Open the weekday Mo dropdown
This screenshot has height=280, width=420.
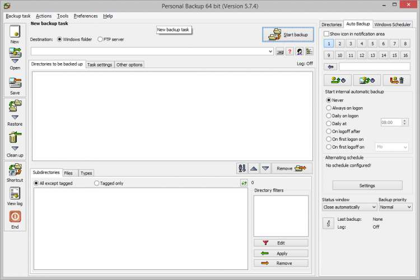pos(392,147)
